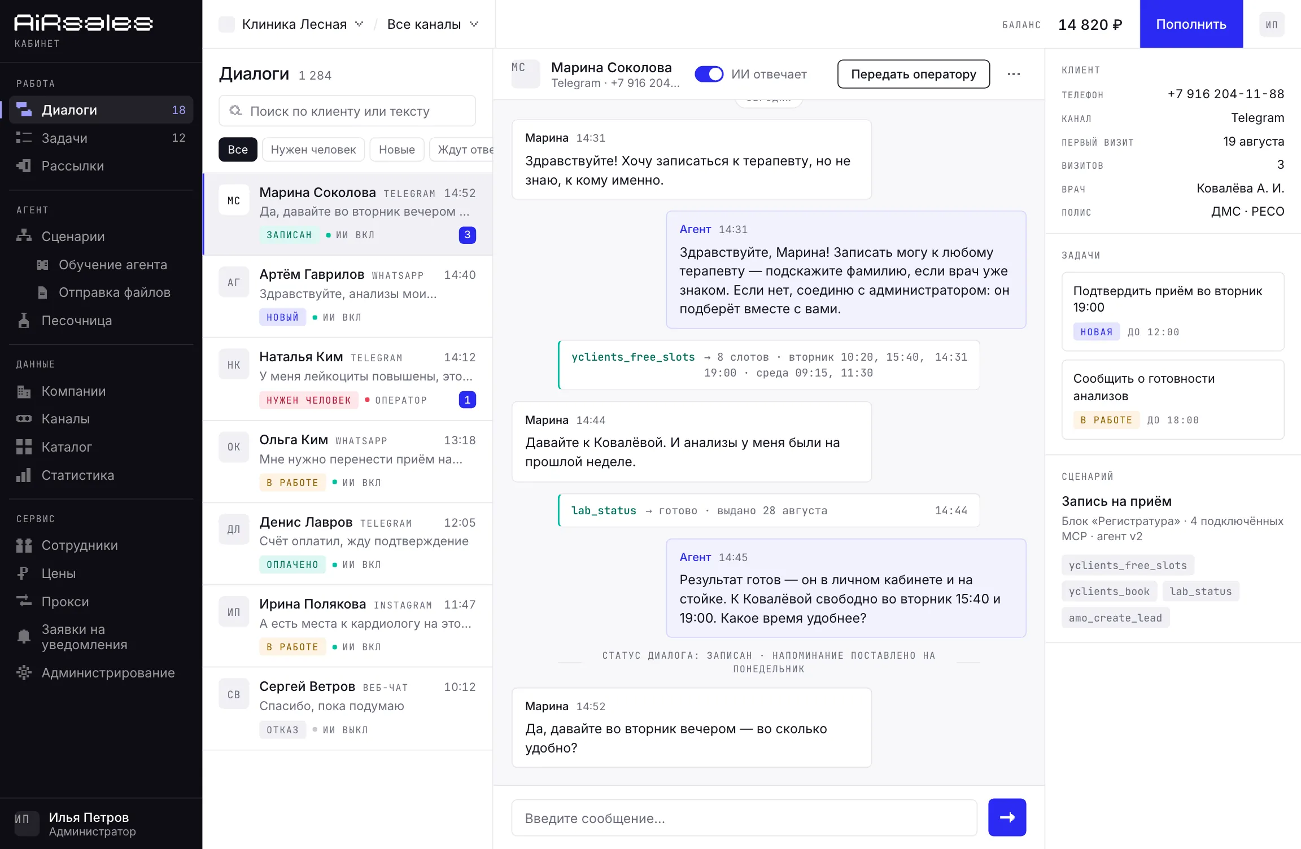Click the Сценарии flow icon
1301x849 pixels.
[x=24, y=236]
